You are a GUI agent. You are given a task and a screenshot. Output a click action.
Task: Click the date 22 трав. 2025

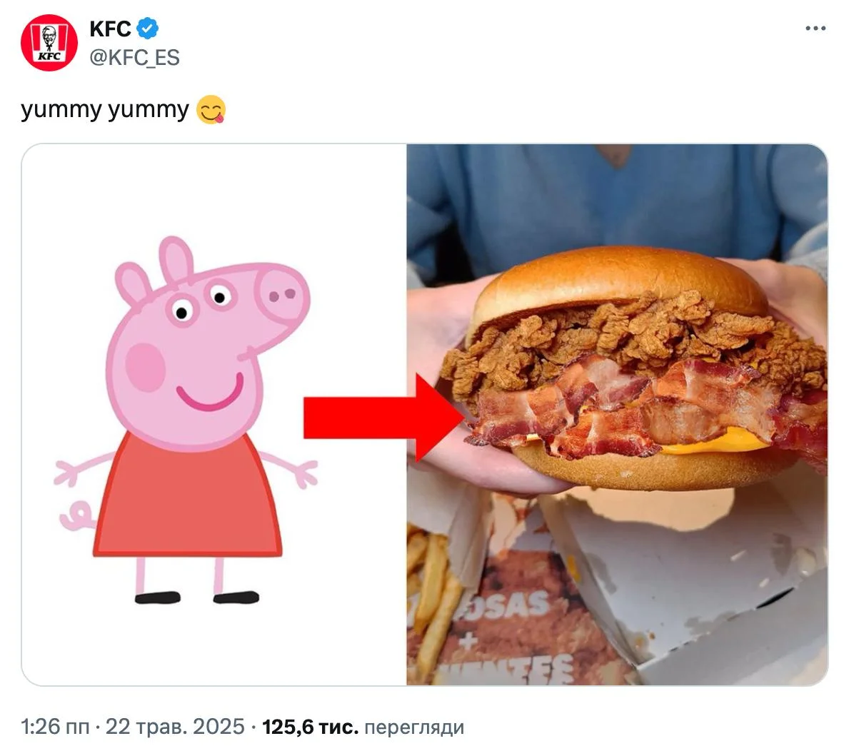click(175, 727)
